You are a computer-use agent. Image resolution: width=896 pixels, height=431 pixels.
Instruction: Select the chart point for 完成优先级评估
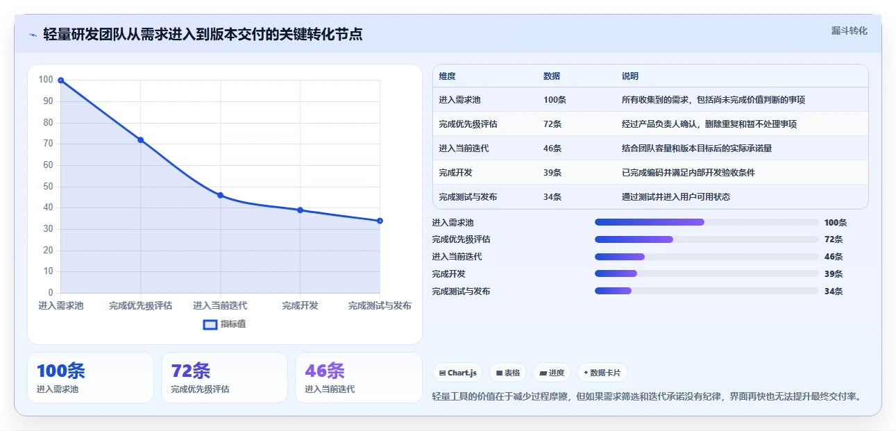click(140, 140)
